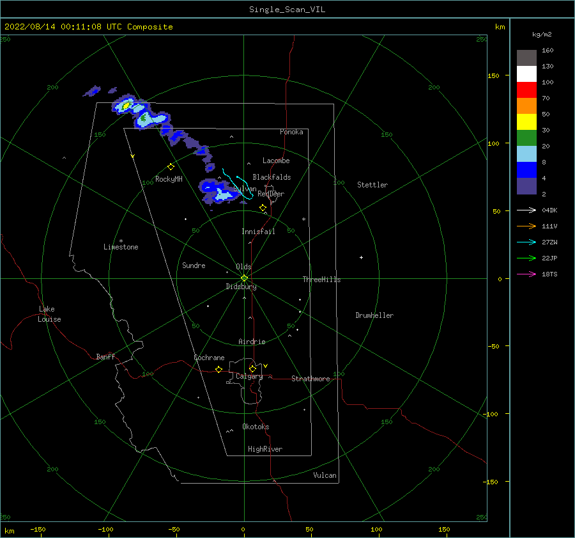Click the Cochrane town label
This screenshot has width=575, height=538.
(209, 358)
